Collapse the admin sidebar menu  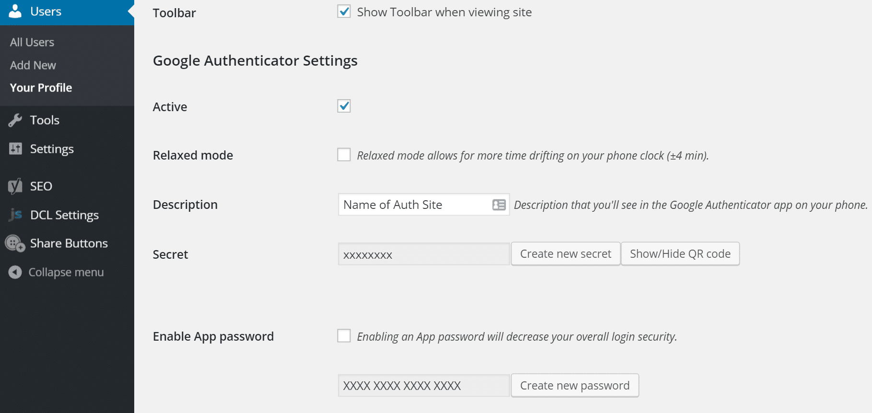tap(66, 272)
